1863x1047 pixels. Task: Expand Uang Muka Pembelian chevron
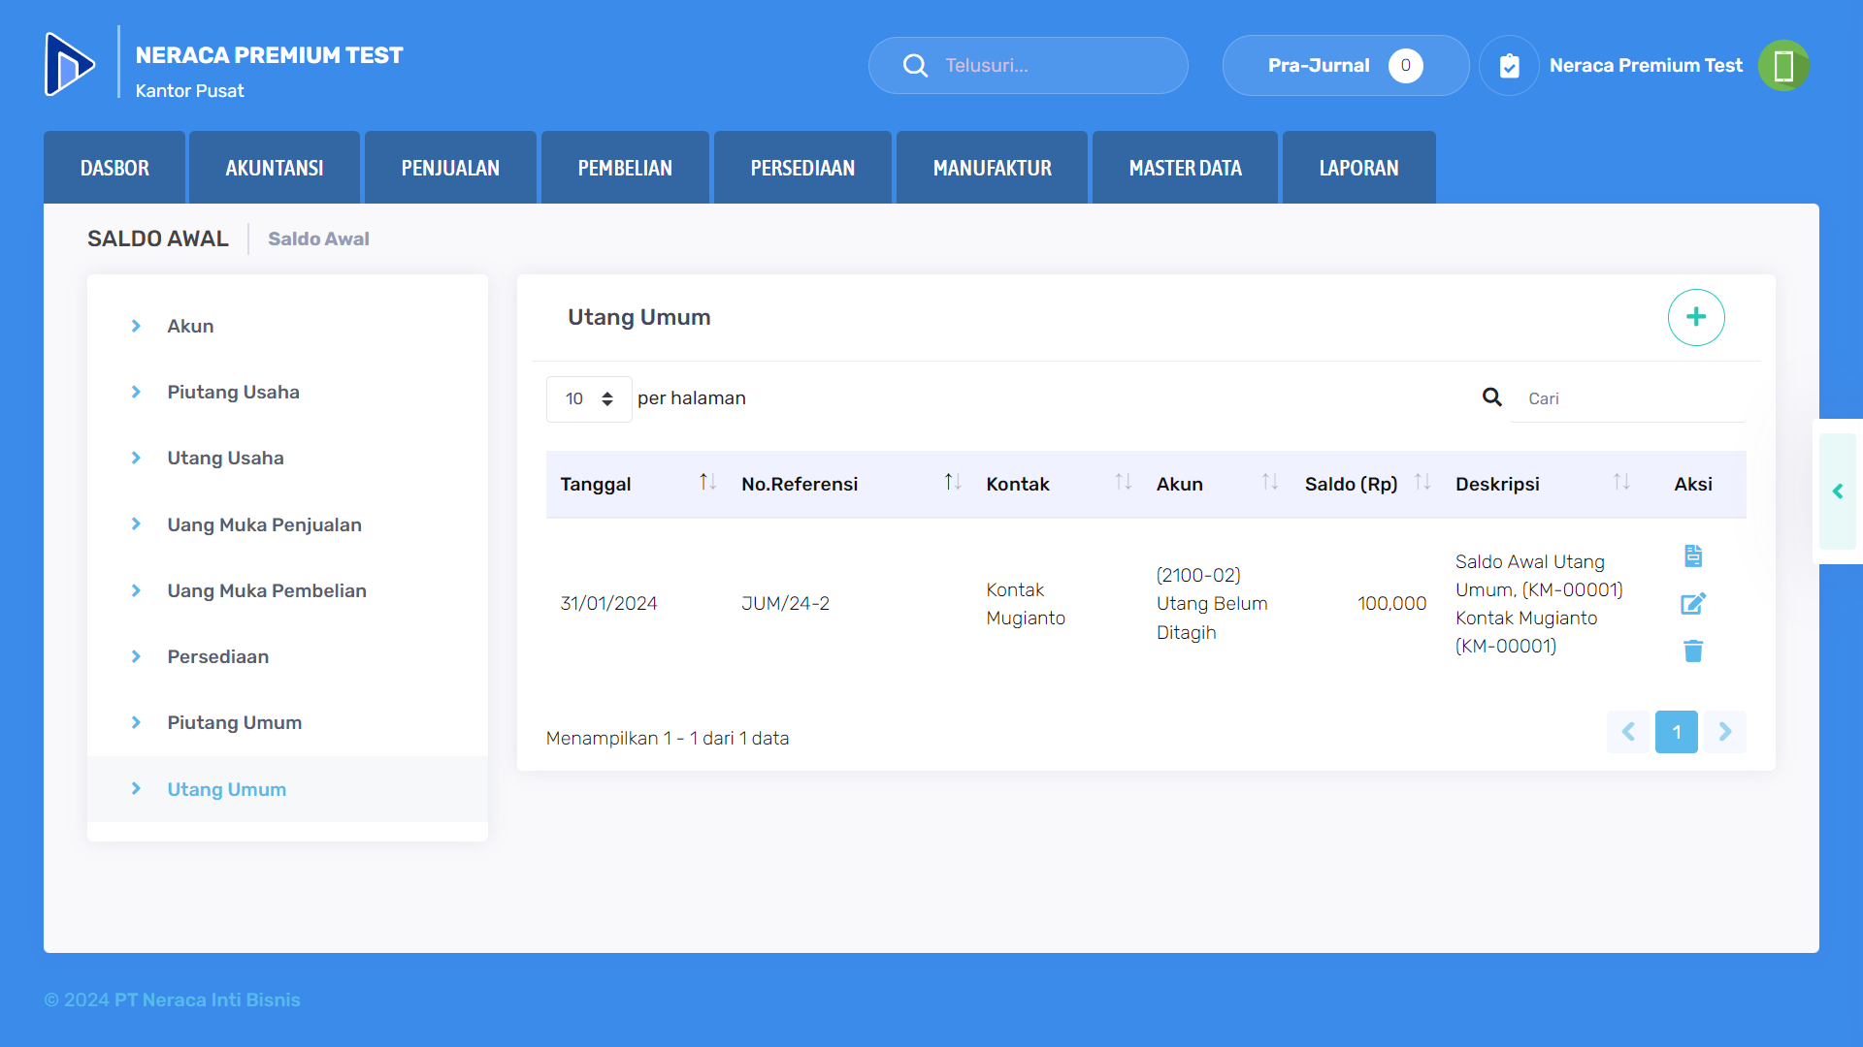pos(136,590)
